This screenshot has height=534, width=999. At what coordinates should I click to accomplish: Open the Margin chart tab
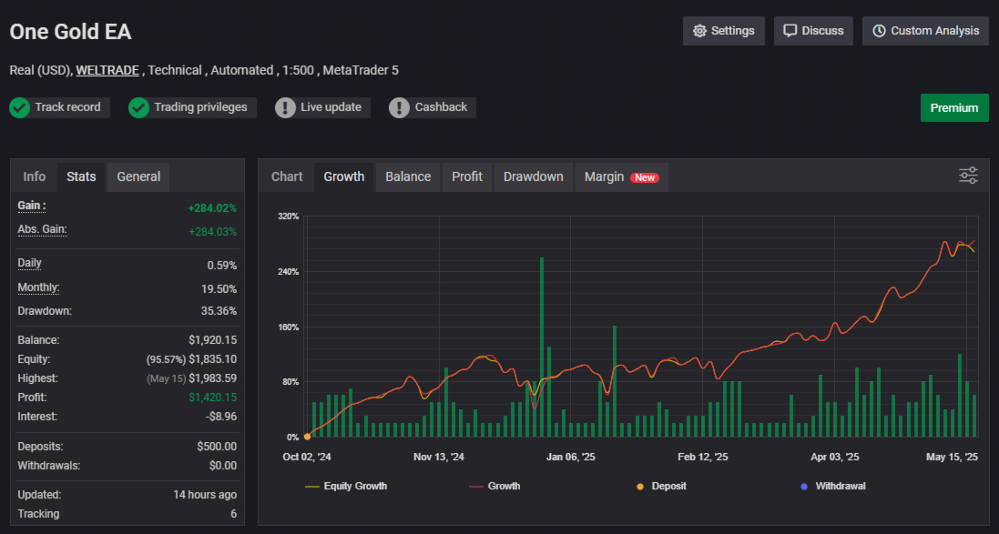click(621, 176)
